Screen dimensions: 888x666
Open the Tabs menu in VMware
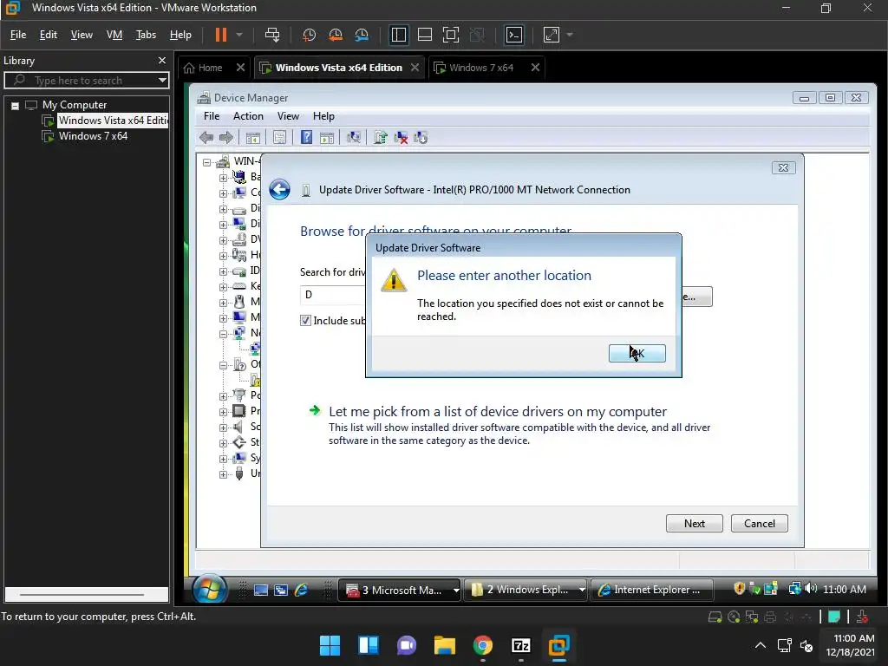146,35
